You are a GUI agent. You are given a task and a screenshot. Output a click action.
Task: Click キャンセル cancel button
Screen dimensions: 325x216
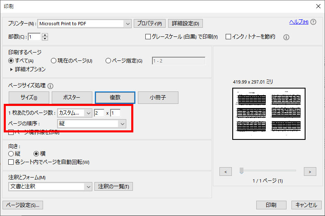click(306, 205)
